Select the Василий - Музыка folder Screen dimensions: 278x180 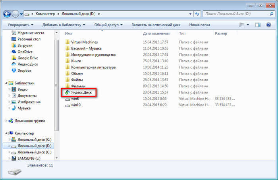pyautogui.click(x=83, y=48)
